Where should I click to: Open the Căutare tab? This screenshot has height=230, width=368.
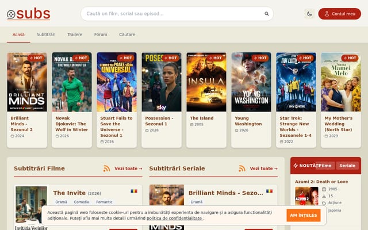click(127, 34)
